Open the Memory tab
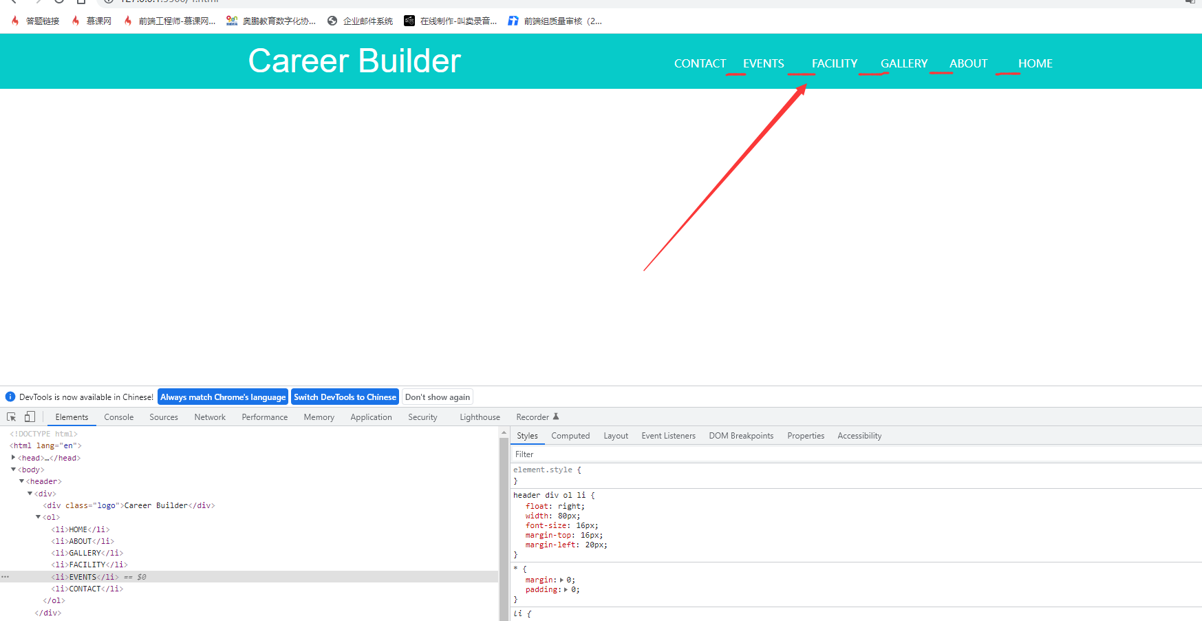The width and height of the screenshot is (1202, 621). (319, 417)
